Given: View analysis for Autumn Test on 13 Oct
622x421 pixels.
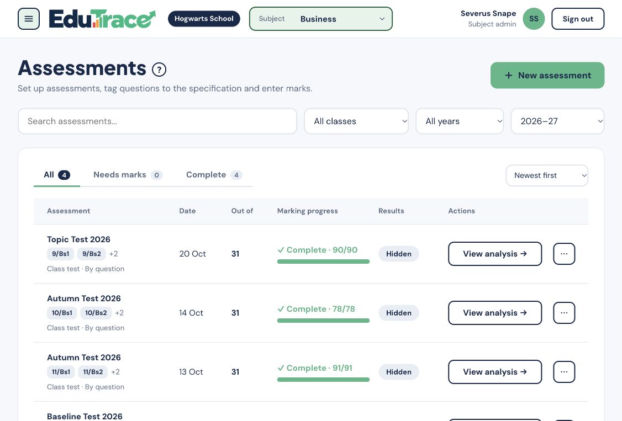Looking at the screenshot, I should click(x=494, y=372).
